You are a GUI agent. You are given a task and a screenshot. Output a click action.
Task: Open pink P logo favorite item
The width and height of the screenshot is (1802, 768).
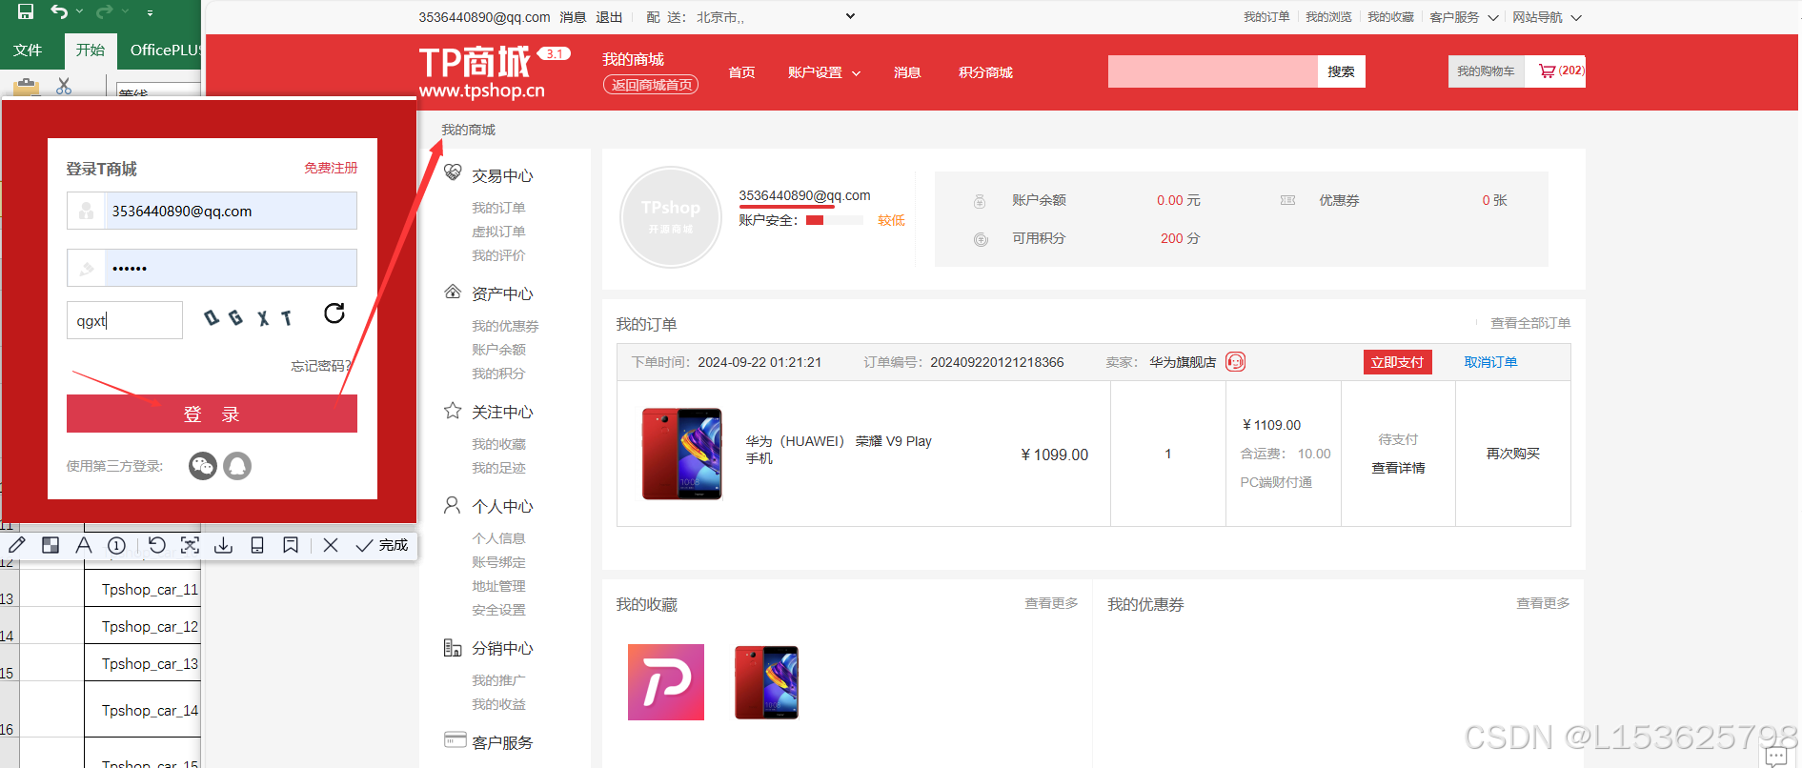(x=666, y=682)
